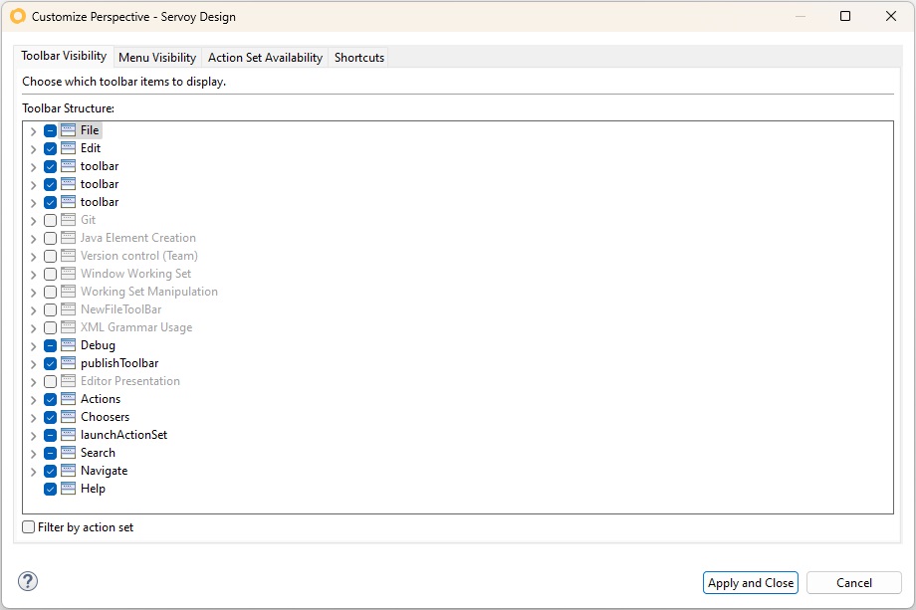Click the Servoy Design window icon
Viewport: 916px width, 610px height.
(17, 17)
